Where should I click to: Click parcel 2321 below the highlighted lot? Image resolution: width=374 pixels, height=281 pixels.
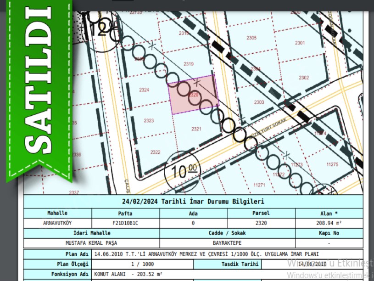click(196, 129)
